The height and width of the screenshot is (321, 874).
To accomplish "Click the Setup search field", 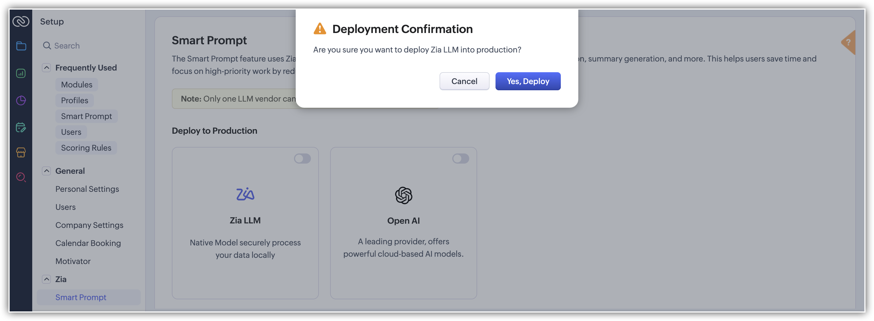I will pyautogui.click(x=88, y=46).
